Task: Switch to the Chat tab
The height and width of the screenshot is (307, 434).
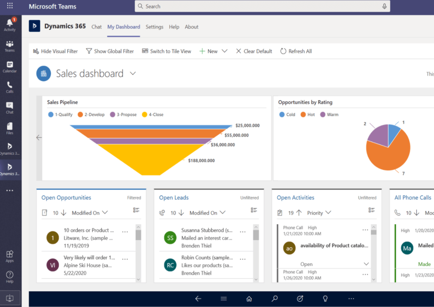Action: point(96,27)
